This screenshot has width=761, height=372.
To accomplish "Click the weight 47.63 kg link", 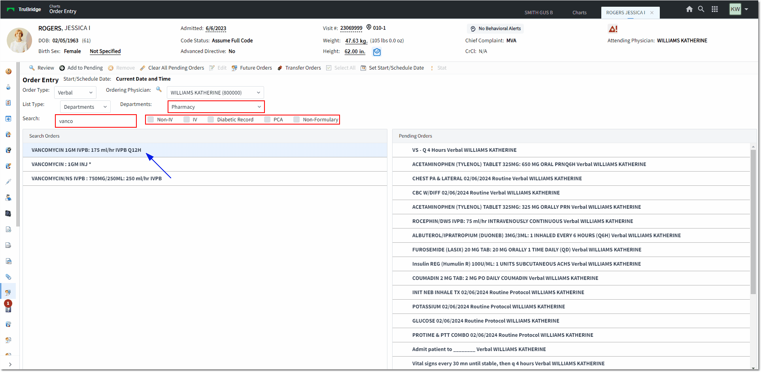I will point(356,41).
